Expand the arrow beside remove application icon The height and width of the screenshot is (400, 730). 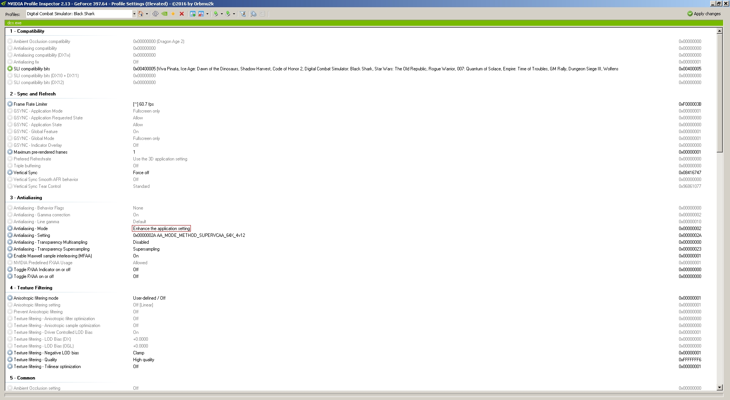tap(207, 14)
